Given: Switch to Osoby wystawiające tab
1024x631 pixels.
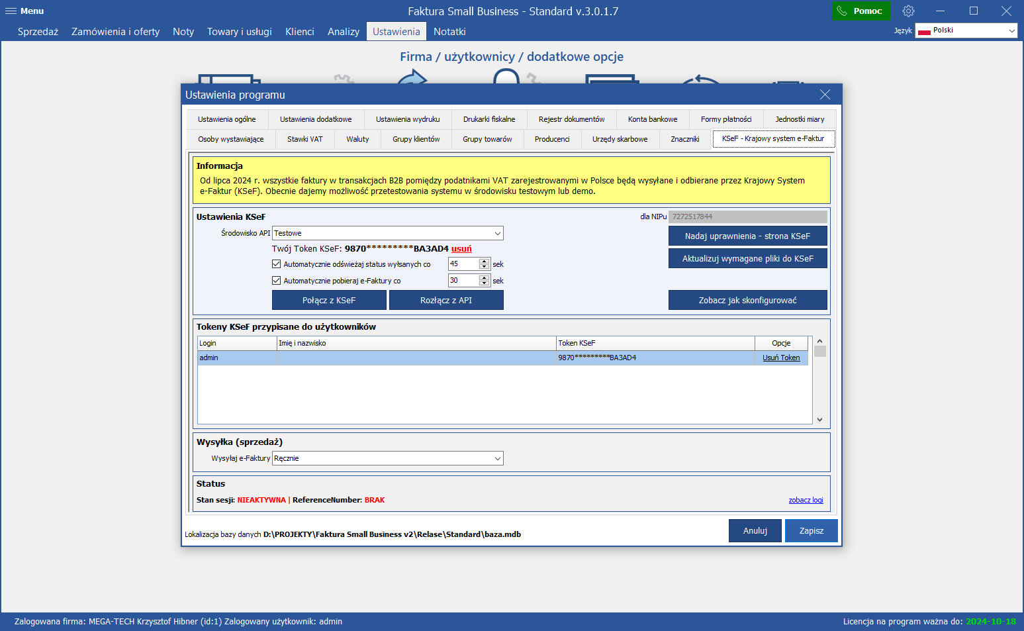Looking at the screenshot, I should (231, 139).
